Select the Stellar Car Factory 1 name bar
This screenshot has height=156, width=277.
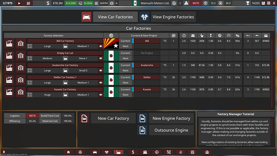[x=65, y=77]
